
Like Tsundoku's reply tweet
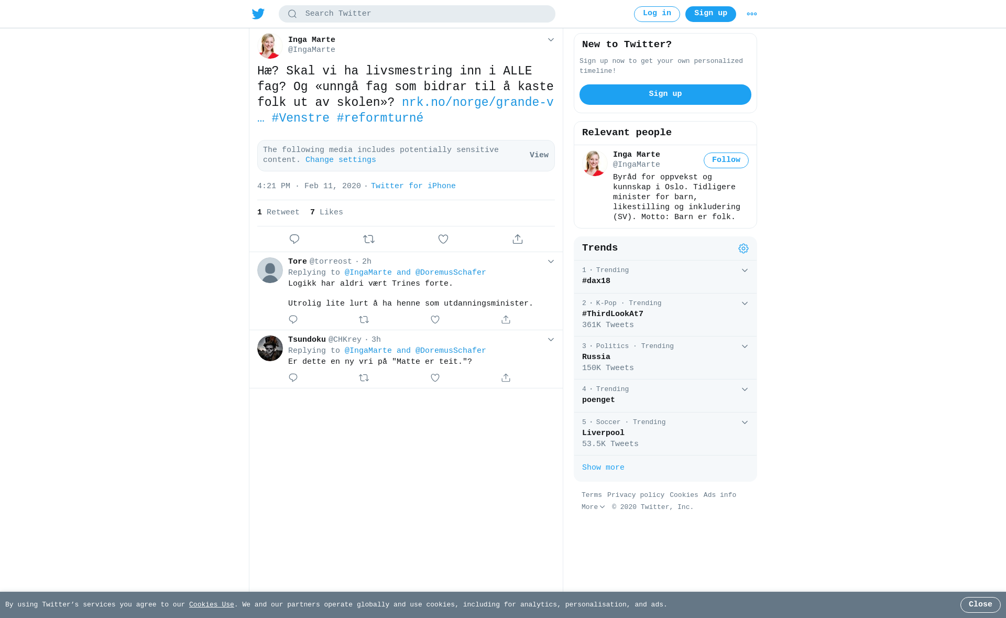point(435,378)
